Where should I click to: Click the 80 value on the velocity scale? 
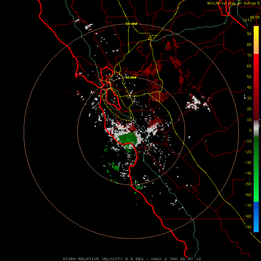pos(249,45)
